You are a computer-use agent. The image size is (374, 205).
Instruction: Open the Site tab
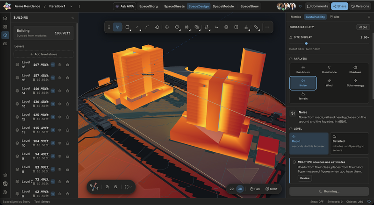click(335, 17)
